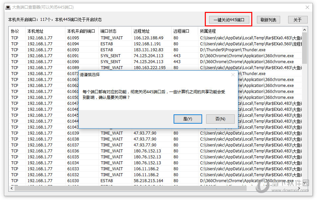Click the horizontal scrollbar right arrow
The height and width of the screenshot is (200, 317).
(x=299, y=188)
